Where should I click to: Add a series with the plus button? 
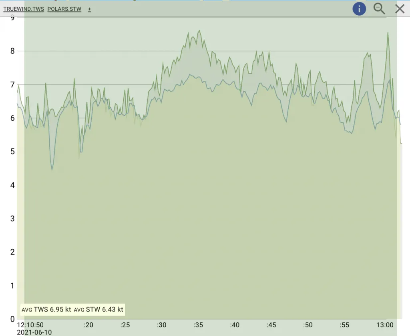coord(90,9)
